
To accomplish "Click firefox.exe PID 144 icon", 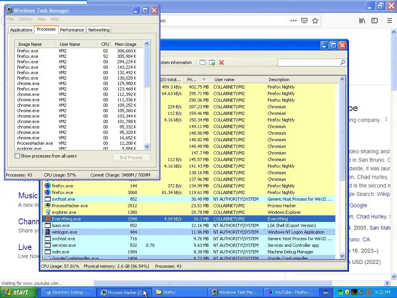I will coord(48,185).
